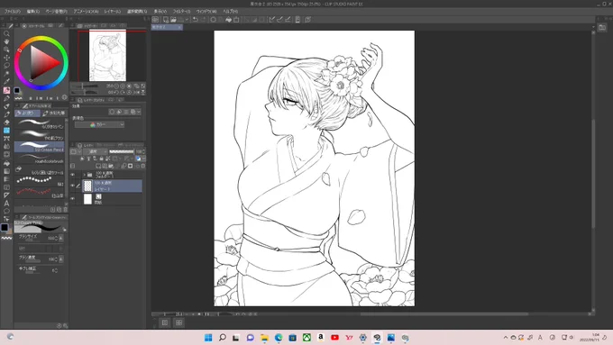Toggle visibility eye of the folder layer
This screenshot has width=613, height=345.
coord(73,175)
